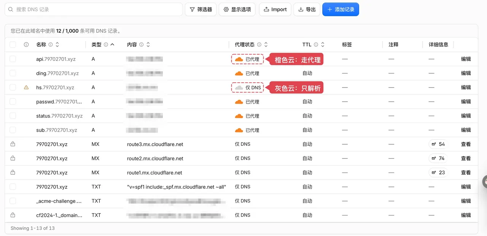Viewport: 487px width, 236px height.
Task: Click the DNS record search field
Action: 94,10
